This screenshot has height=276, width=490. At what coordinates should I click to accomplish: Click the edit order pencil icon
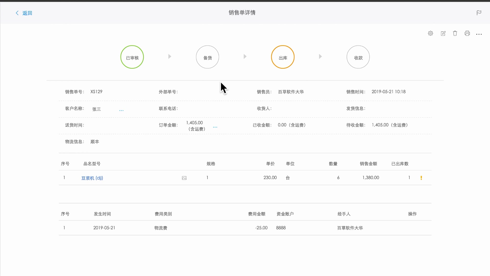click(443, 33)
